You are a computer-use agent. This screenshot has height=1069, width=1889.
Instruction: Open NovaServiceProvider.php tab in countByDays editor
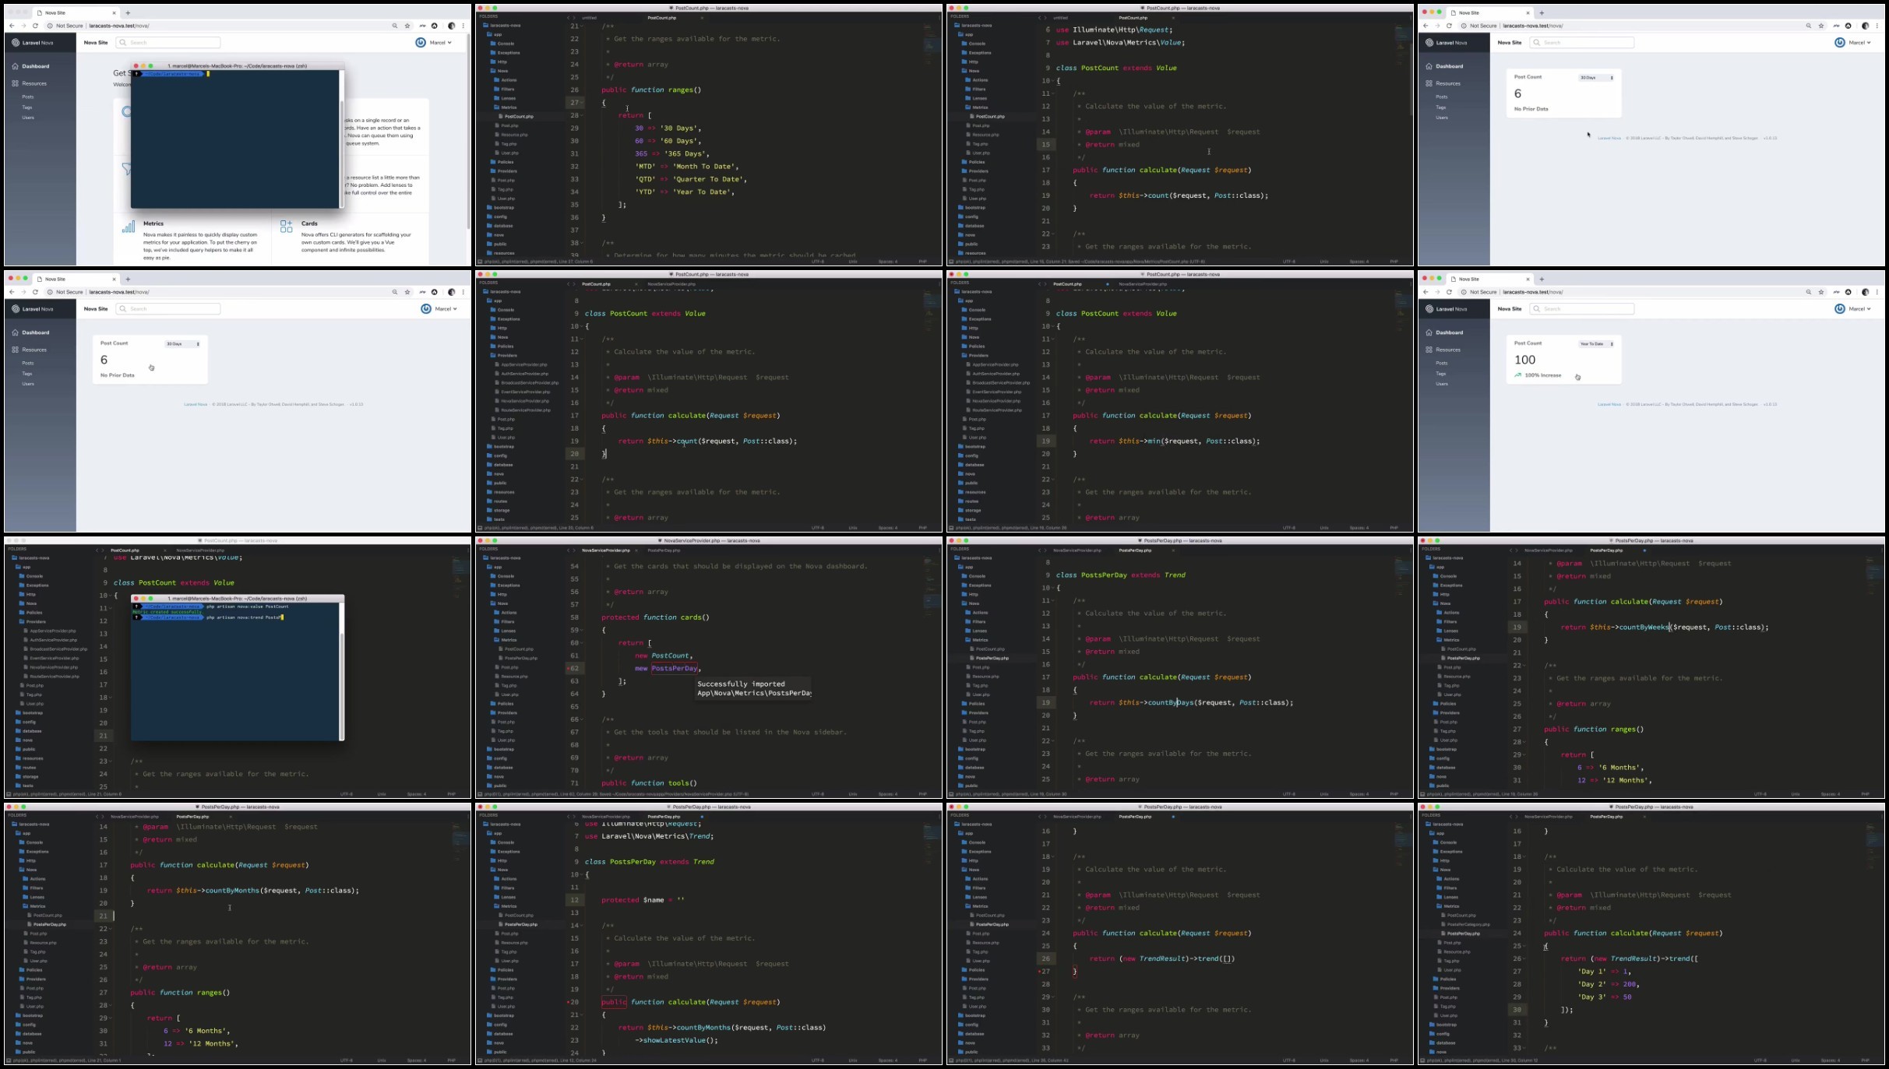coord(1077,550)
